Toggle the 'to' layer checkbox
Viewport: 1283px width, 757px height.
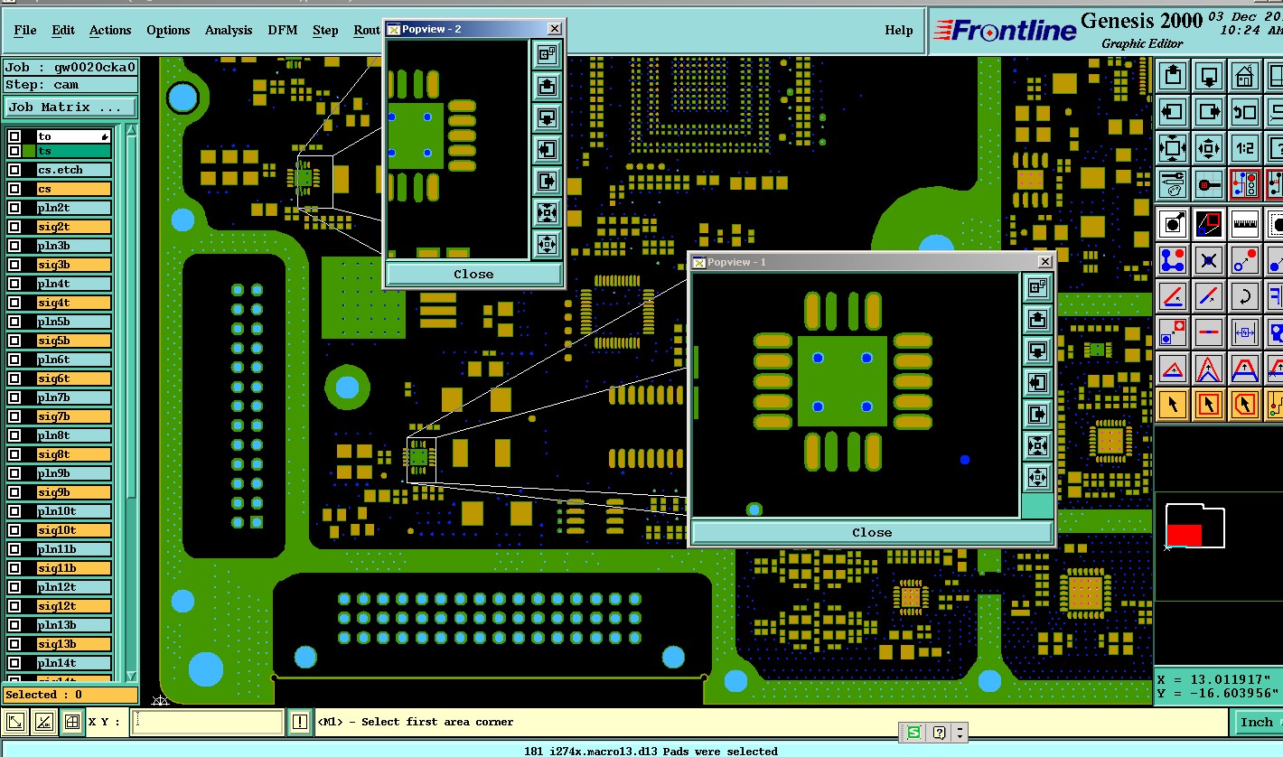[x=14, y=136]
